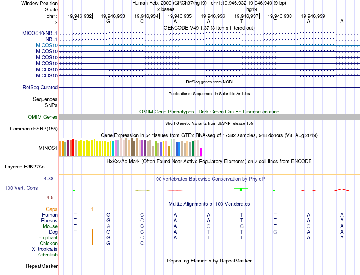
Task: Select the Zebrafish alignment row label
Action: pyautogui.click(x=47, y=255)
